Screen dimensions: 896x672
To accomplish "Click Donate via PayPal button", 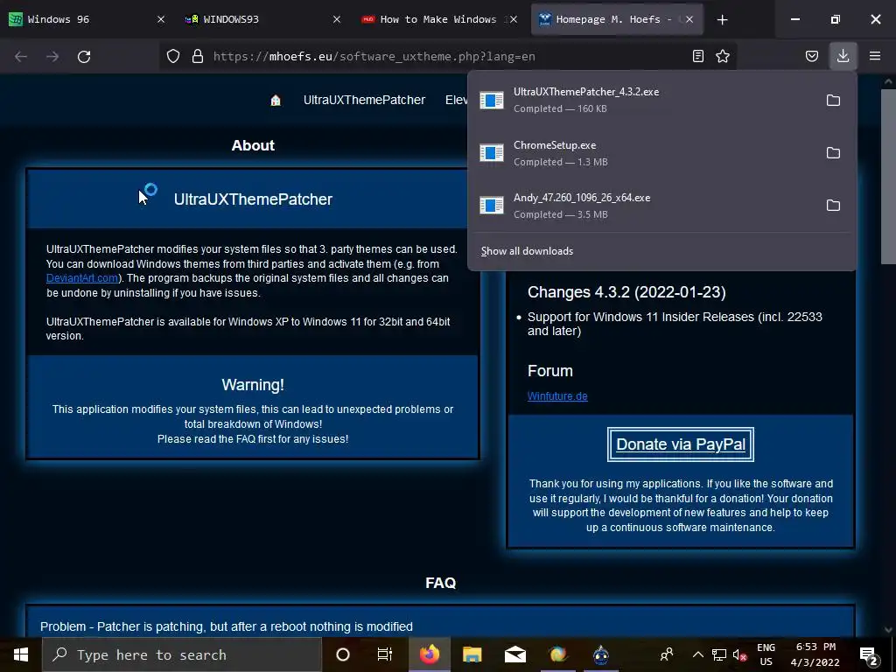I will [681, 444].
